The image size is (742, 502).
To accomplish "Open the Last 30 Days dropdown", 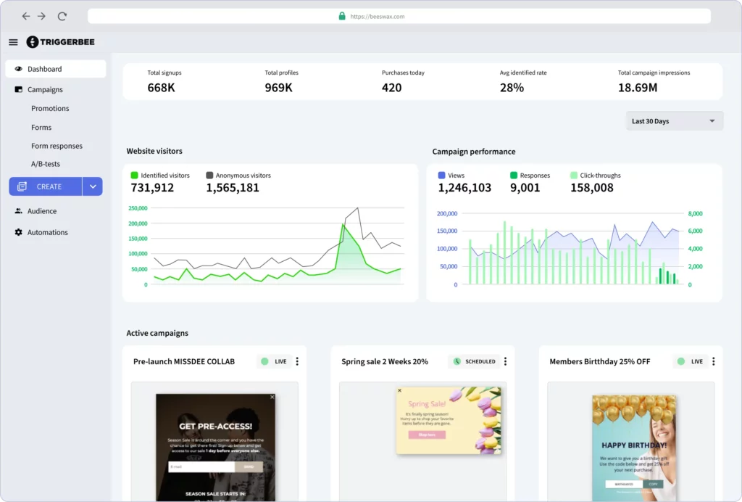I will [x=674, y=121].
